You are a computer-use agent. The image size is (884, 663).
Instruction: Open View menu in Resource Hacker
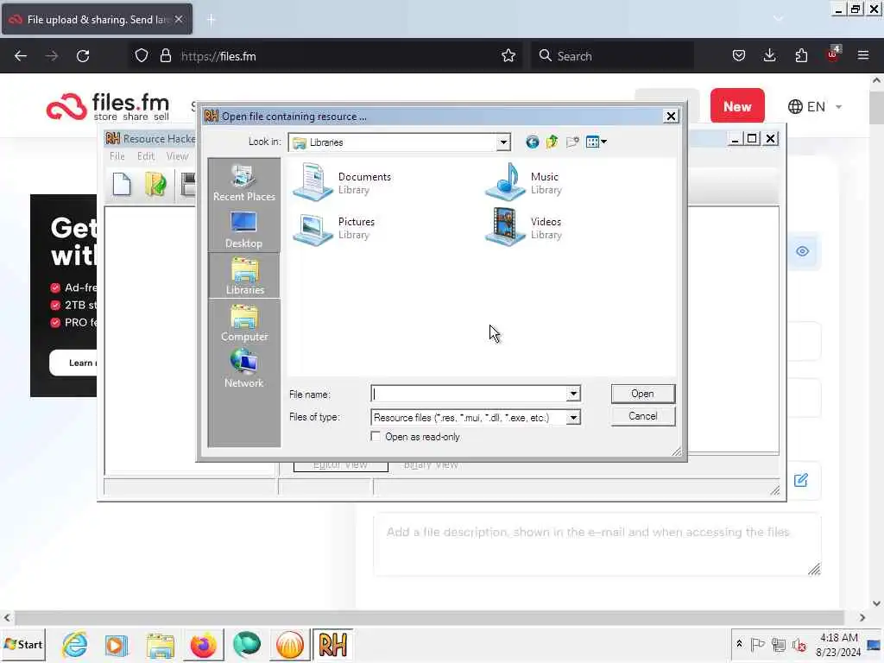coord(177,156)
